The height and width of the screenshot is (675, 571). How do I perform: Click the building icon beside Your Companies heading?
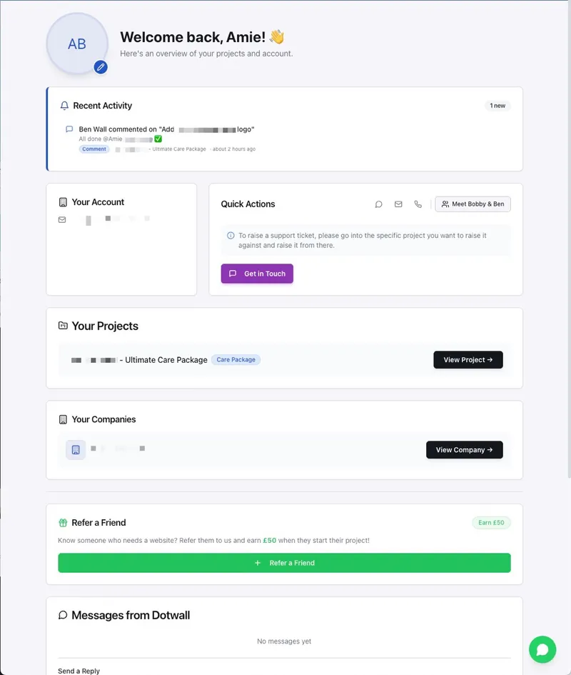[63, 419]
